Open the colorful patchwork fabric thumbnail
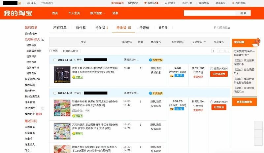The width and height of the screenshot is (264, 153). point(62,108)
